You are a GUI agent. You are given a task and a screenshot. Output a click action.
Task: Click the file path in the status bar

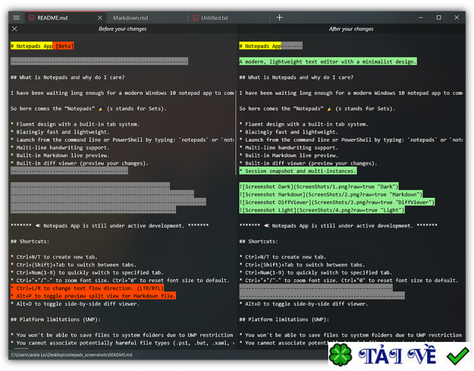pyautogui.click(x=72, y=354)
